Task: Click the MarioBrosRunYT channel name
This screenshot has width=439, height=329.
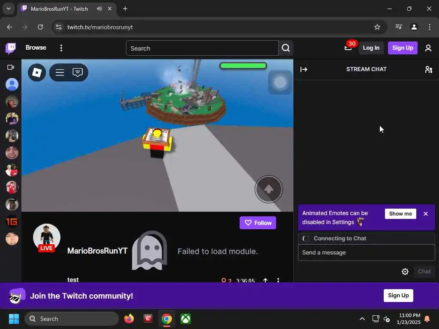Action: [x=97, y=251]
